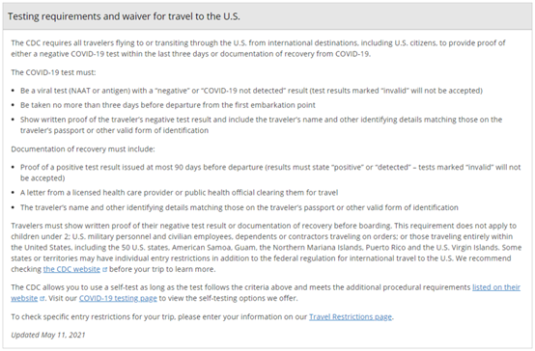Click the 'Updated May 11, 2021' text

click(x=48, y=335)
